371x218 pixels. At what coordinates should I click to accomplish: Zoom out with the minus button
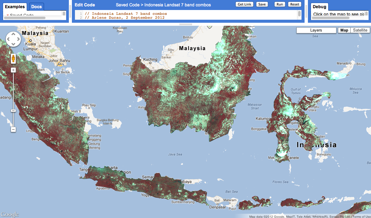13,129
